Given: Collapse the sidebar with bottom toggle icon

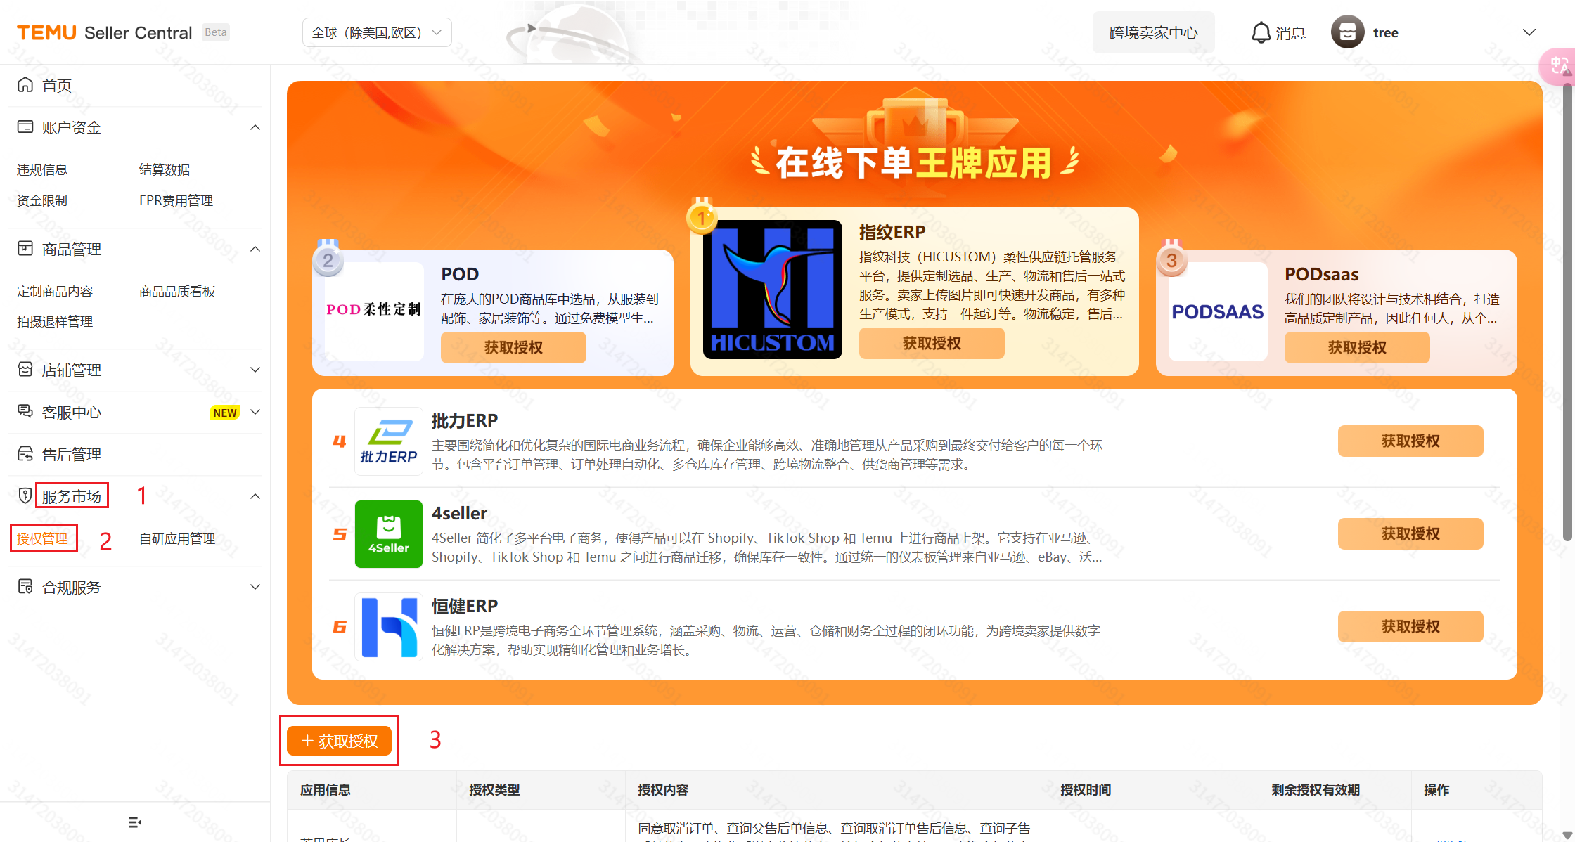Looking at the screenshot, I should coord(135,822).
